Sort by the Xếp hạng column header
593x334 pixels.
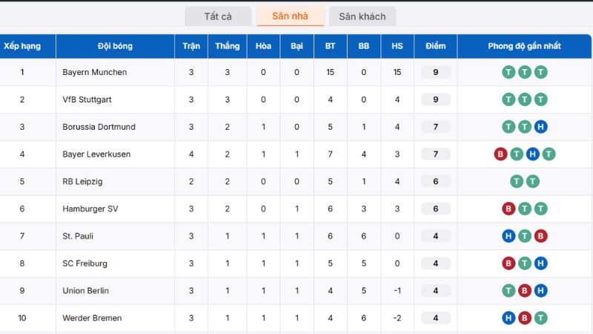(x=22, y=46)
